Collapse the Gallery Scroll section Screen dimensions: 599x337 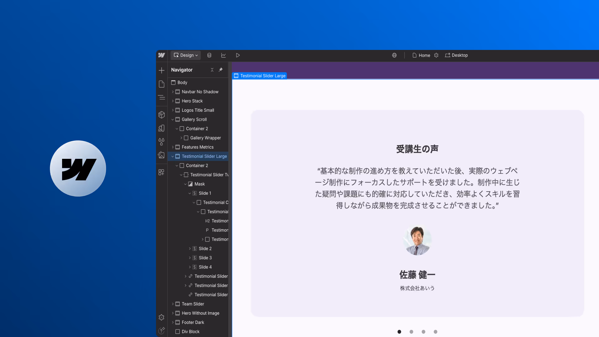(x=173, y=120)
